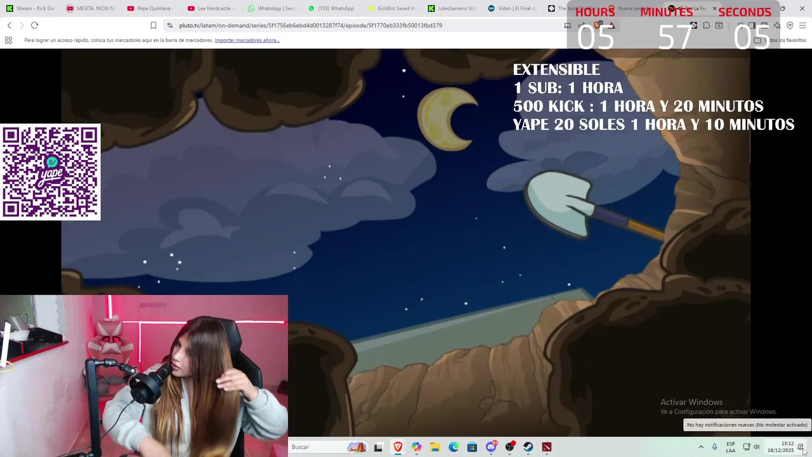This screenshot has width=812, height=457.
Task: Switch to the 'MESITA, NICKI N' tab
Action: click(x=91, y=8)
